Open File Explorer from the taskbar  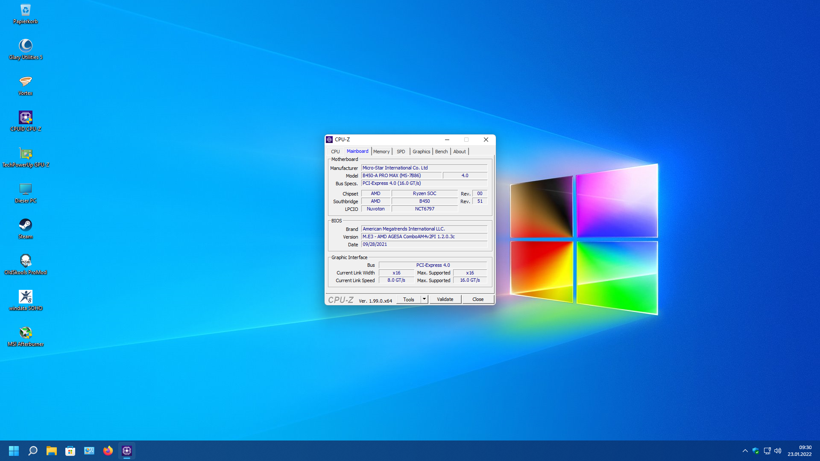[x=52, y=451]
